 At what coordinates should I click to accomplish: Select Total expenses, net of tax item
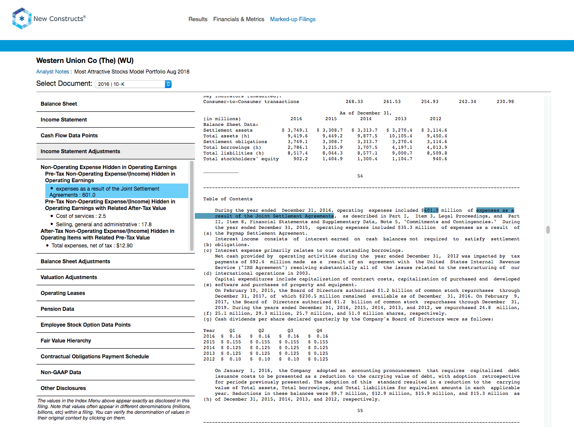[92, 246]
